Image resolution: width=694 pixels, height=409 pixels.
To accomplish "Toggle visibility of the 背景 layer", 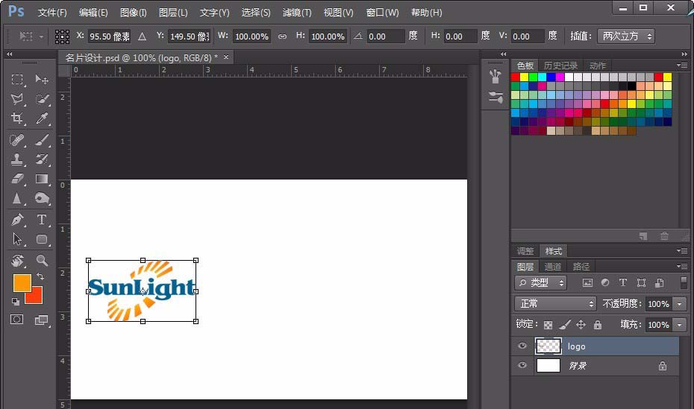I will point(522,365).
